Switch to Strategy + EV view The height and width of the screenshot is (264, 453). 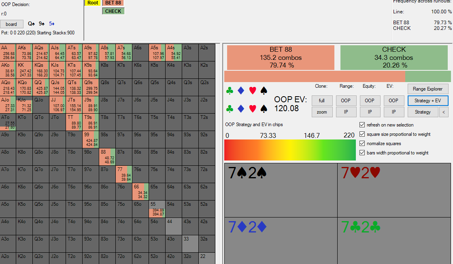[428, 101]
